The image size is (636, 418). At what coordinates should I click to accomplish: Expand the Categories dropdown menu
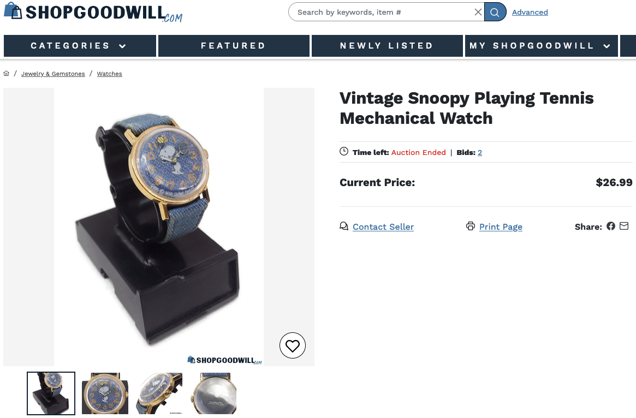pyautogui.click(x=80, y=46)
